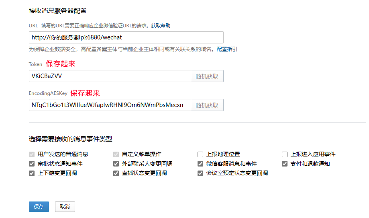Click 随机获取 button next to Token
This screenshot has width=369, height=218.
coord(207,76)
